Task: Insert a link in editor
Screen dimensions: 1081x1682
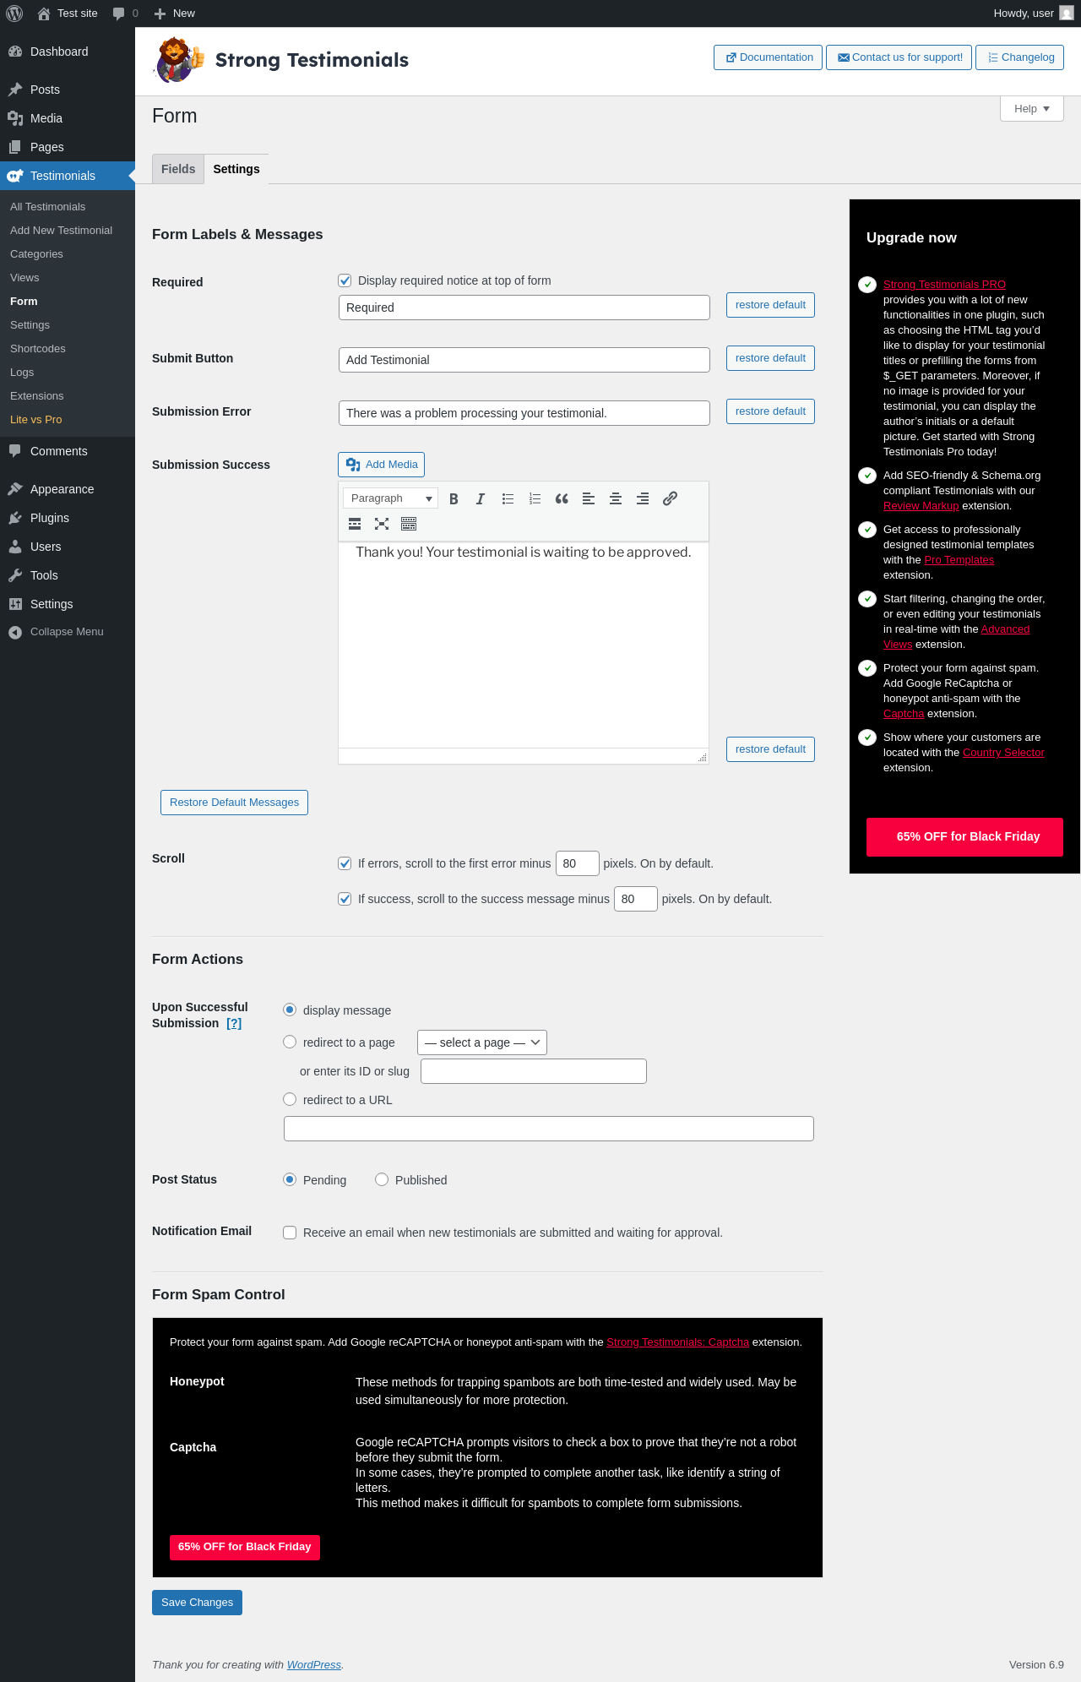Action: 670,498
